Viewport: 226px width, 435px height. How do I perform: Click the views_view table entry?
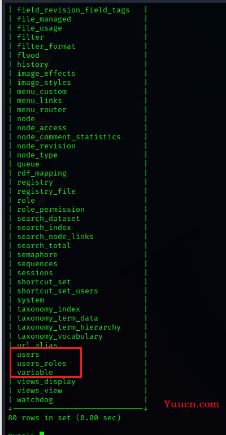click(x=40, y=391)
